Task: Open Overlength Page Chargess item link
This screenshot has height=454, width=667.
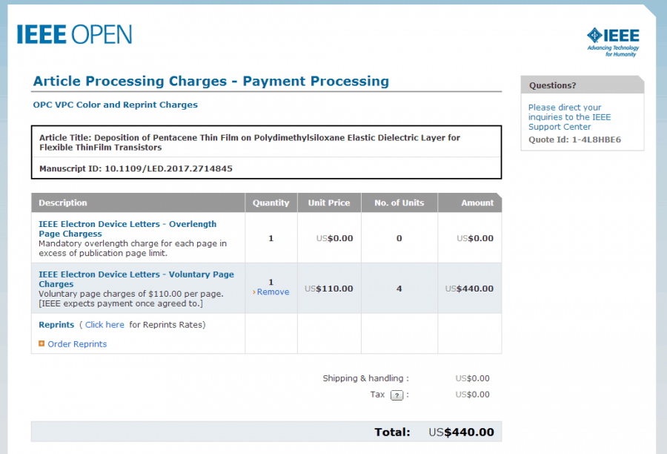Action: (127, 228)
